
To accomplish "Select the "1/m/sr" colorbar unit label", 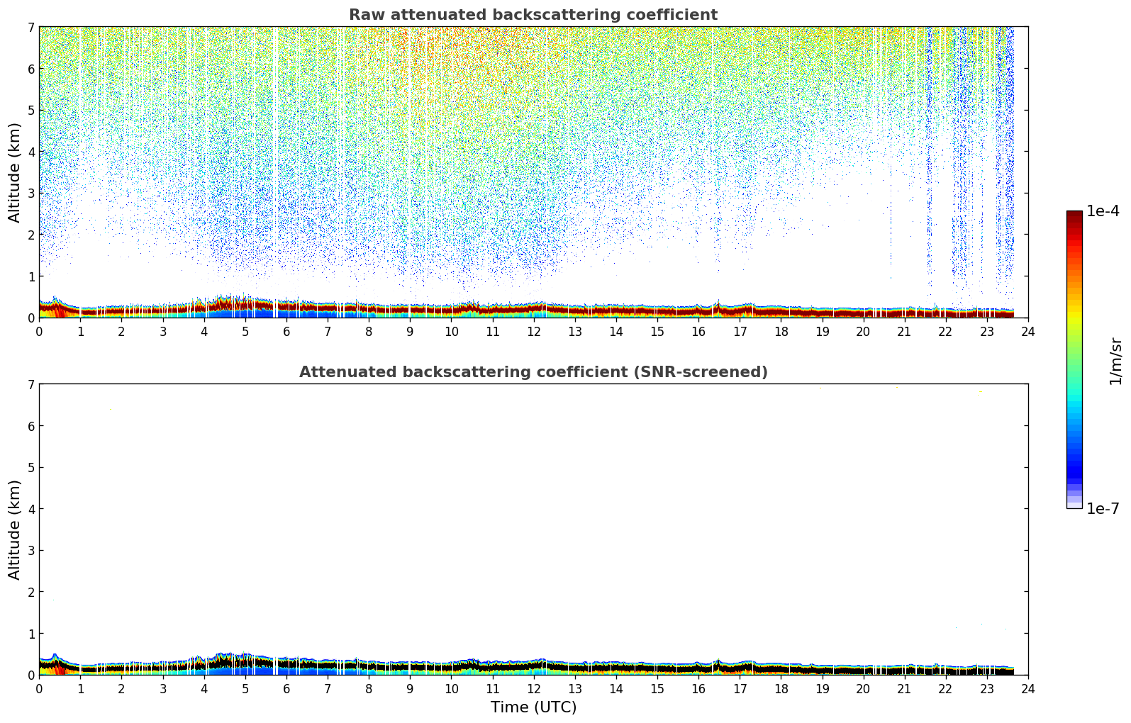I will (x=1116, y=360).
